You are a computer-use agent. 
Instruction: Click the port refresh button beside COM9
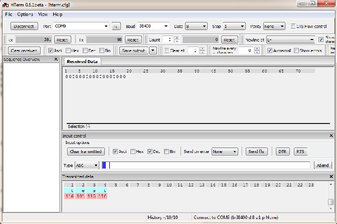[x=116, y=26]
